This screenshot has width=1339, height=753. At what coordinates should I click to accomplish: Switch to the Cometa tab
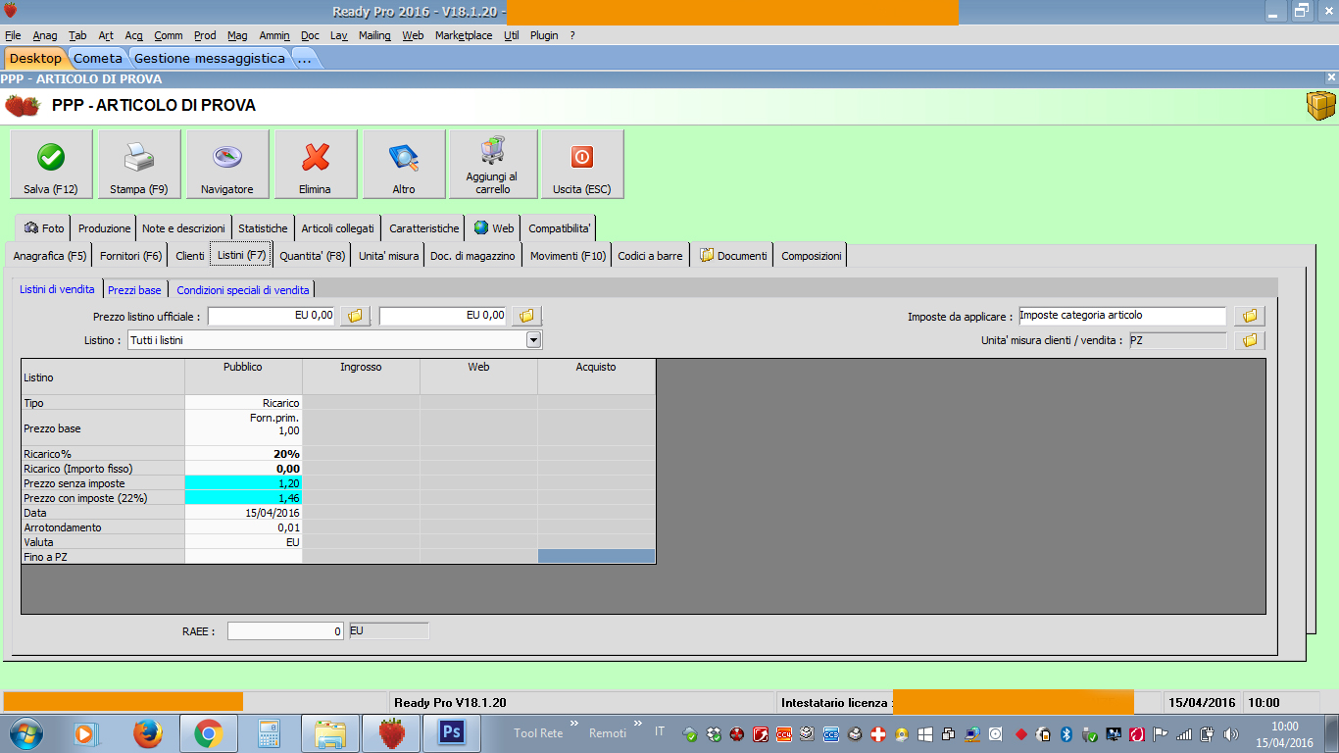click(98, 58)
